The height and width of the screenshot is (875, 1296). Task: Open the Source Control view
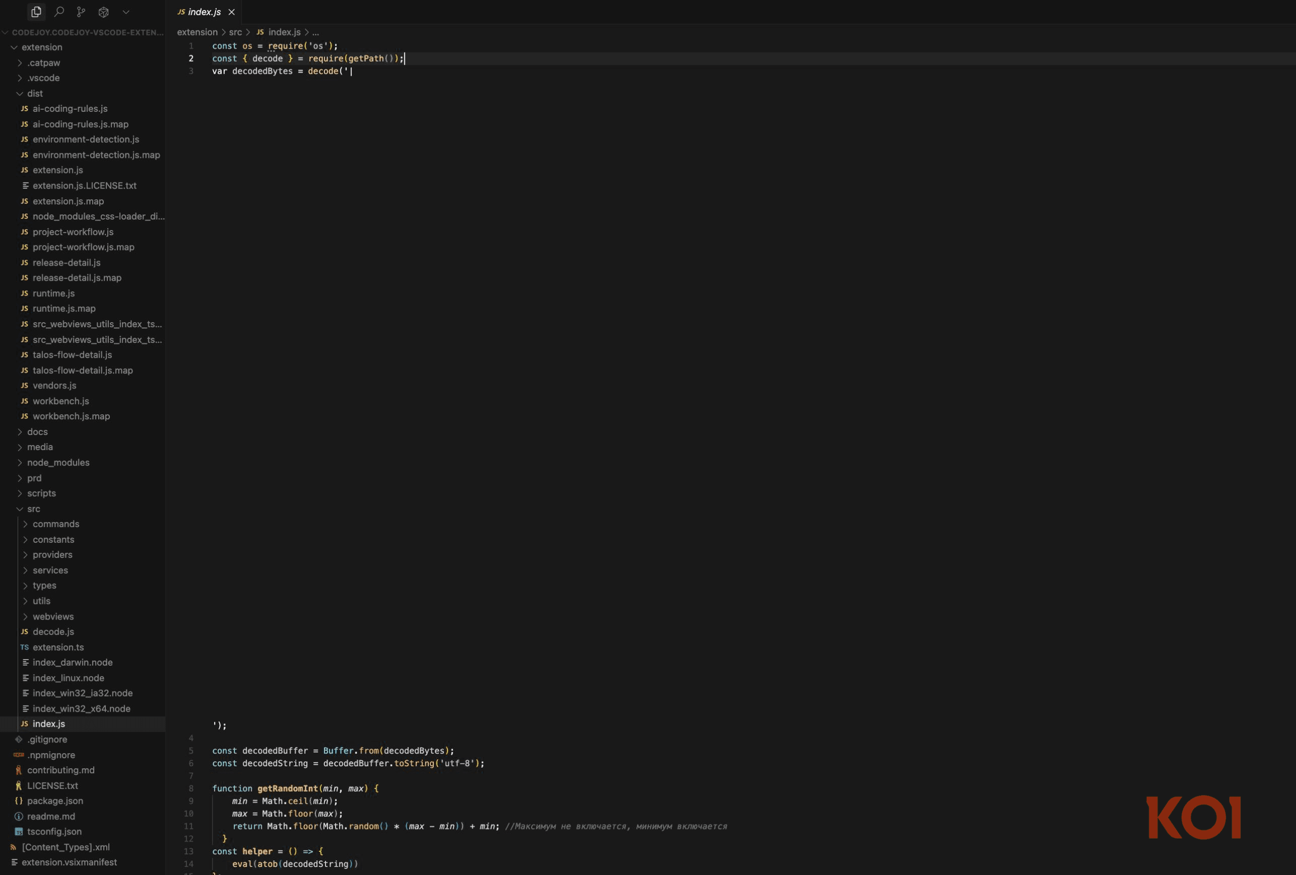point(81,12)
